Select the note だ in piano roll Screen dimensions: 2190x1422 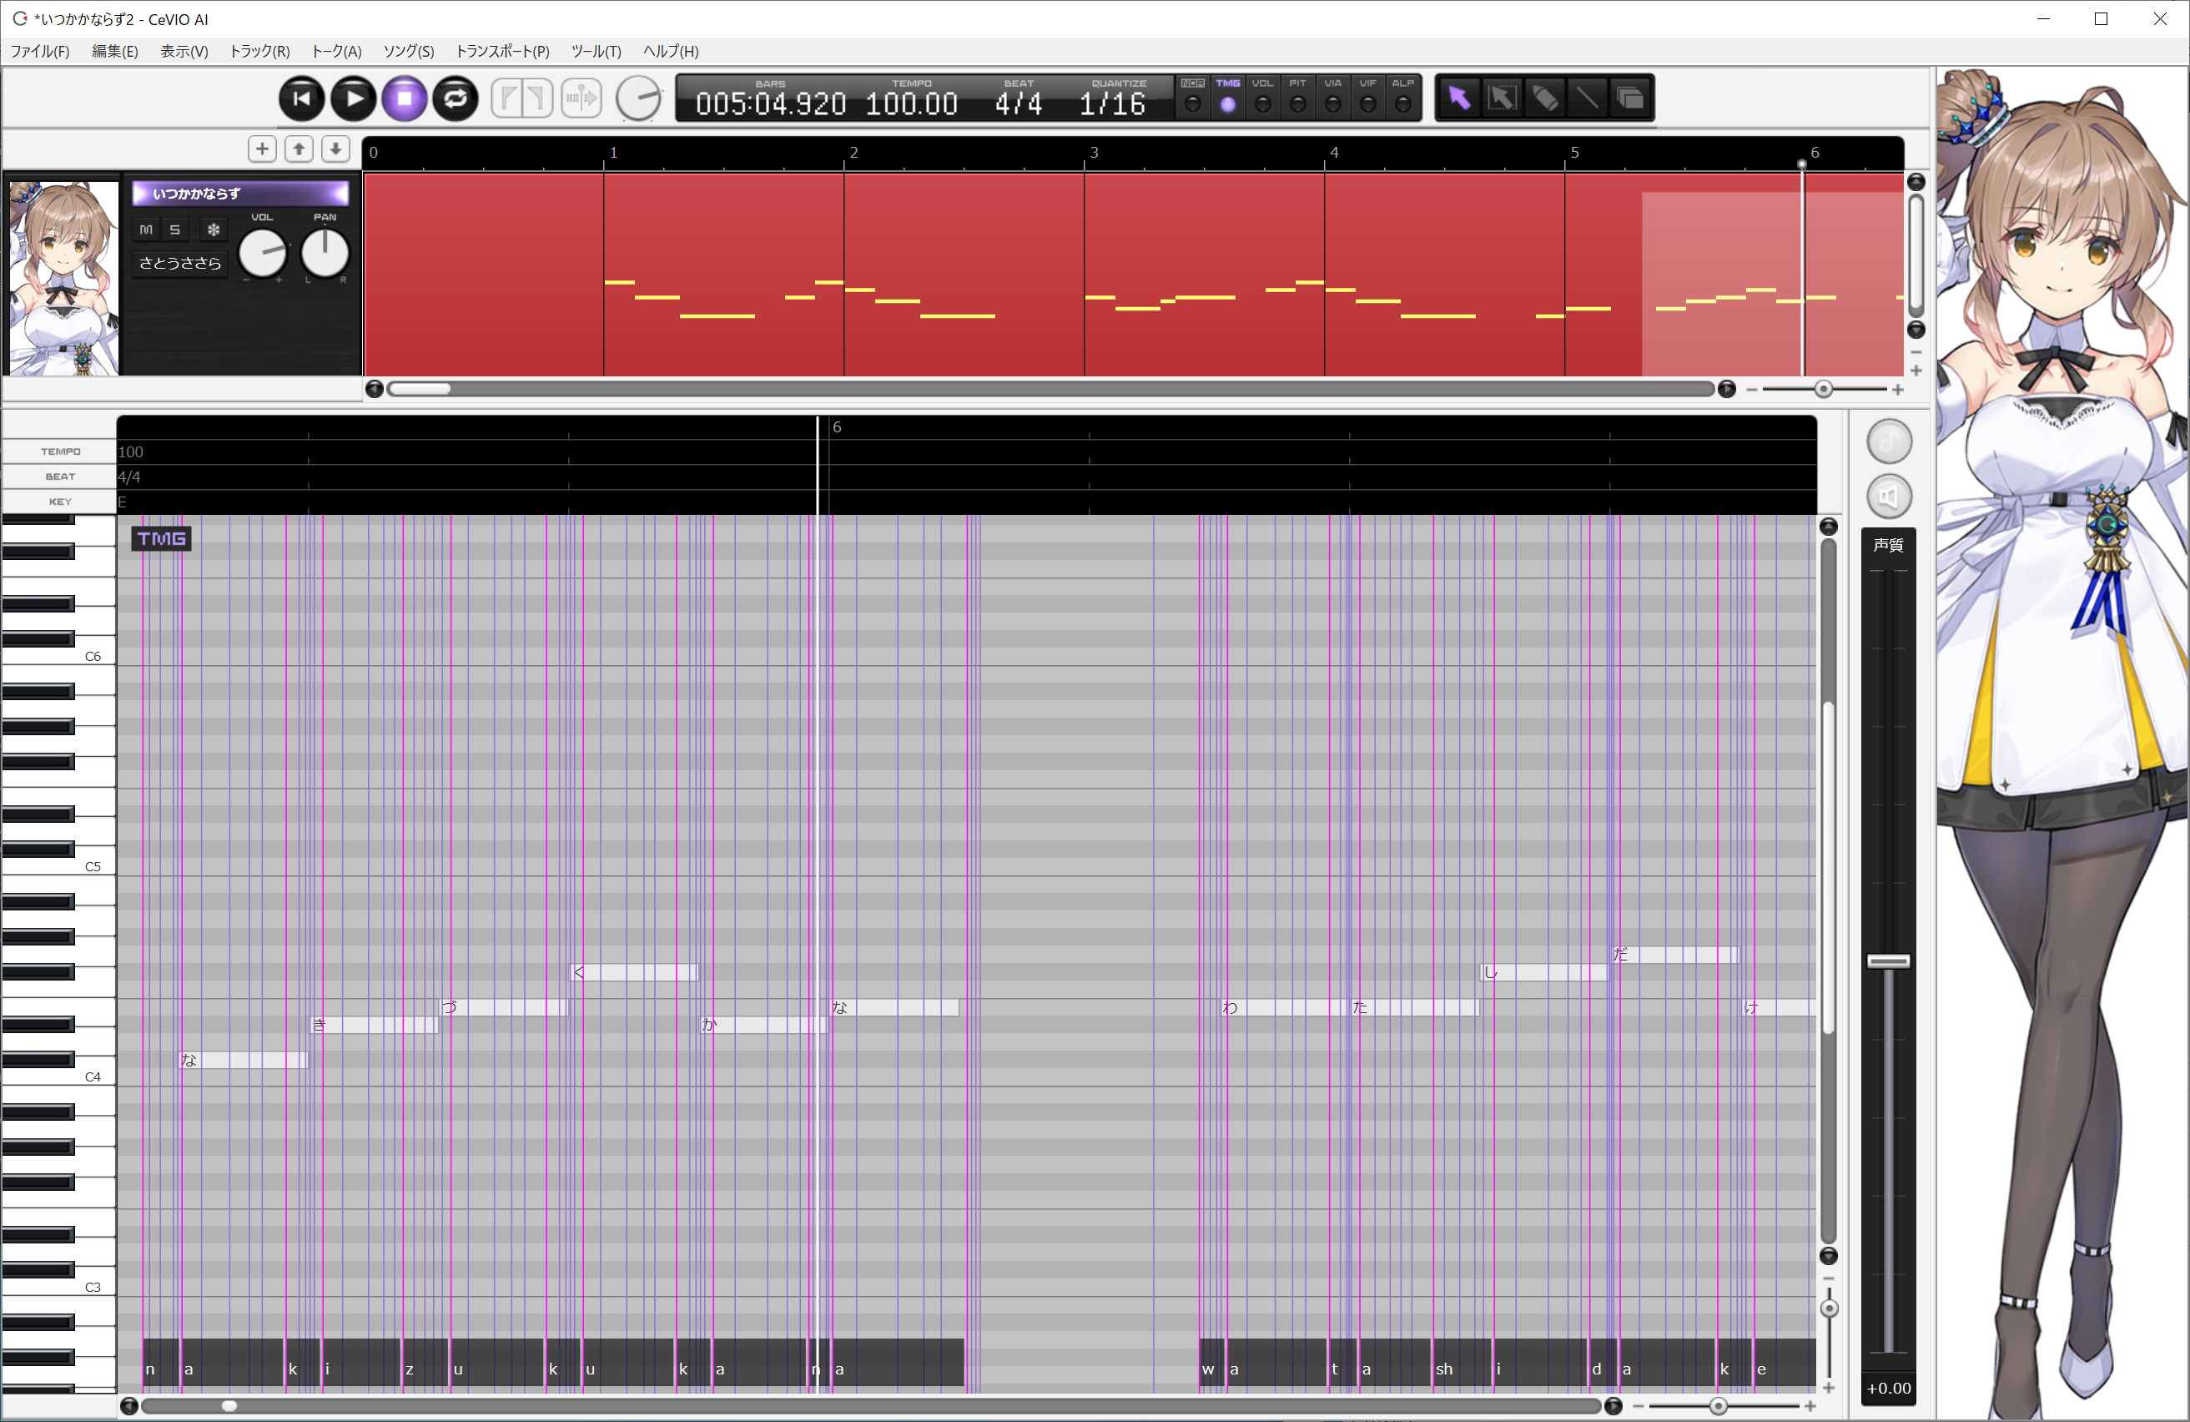[x=1674, y=955]
